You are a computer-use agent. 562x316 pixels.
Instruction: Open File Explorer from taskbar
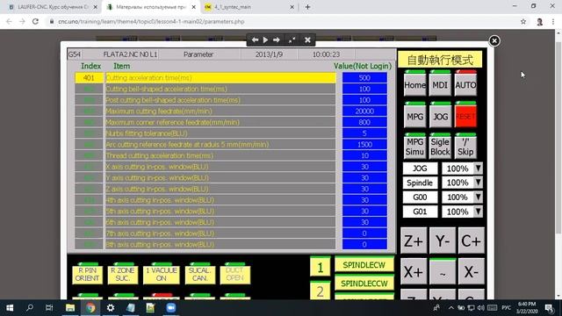70,308
